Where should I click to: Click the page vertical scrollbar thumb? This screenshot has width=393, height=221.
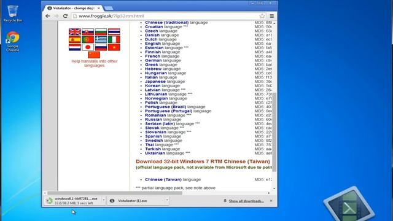click(274, 132)
